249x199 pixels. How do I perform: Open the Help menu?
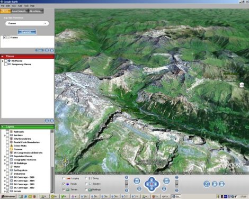coord(32,6)
